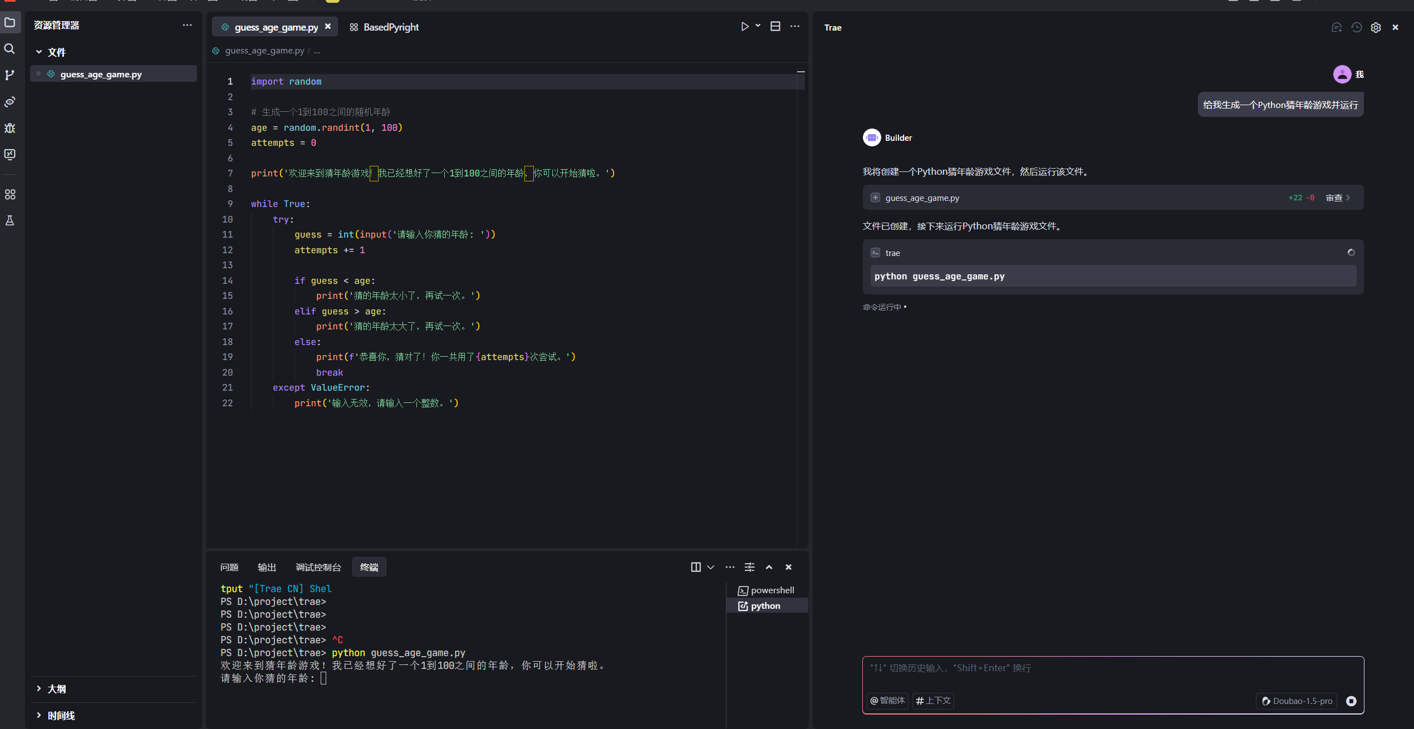Open the Source Control branch icon
Viewport: 1414px width, 729px height.
click(x=9, y=75)
